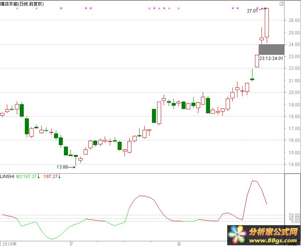
Task: Click the 18.00 price axis label
Action: click(x=294, y=116)
